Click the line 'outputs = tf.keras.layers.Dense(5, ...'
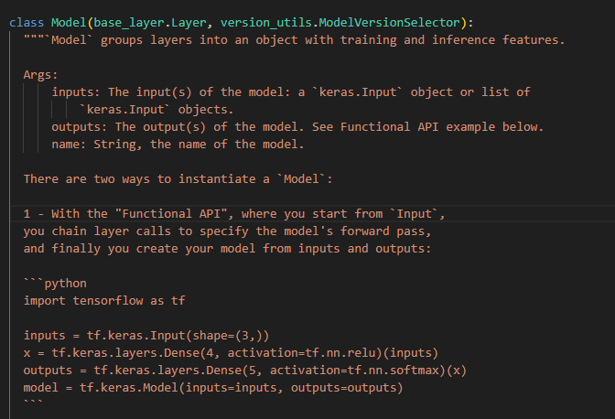The width and height of the screenshot is (615, 419). click(x=244, y=371)
